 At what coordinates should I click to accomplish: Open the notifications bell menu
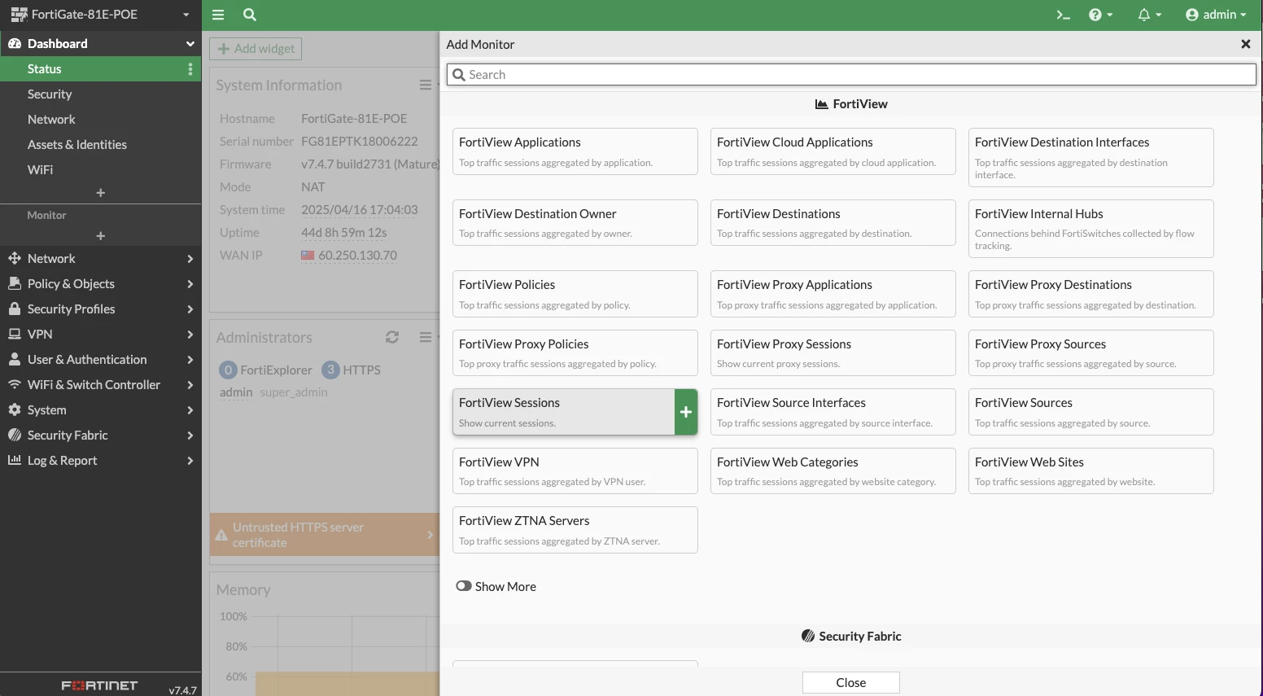pos(1149,15)
